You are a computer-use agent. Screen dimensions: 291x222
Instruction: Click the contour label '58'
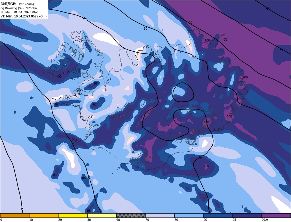pos(89,178)
